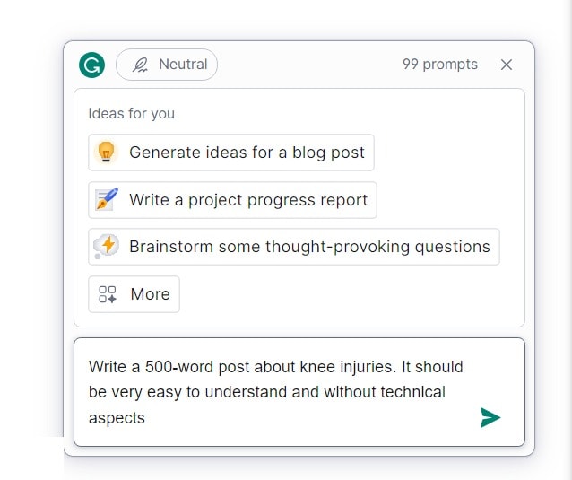Click the 99 prompts counter
Image resolution: width=572 pixels, height=480 pixels.
[439, 65]
